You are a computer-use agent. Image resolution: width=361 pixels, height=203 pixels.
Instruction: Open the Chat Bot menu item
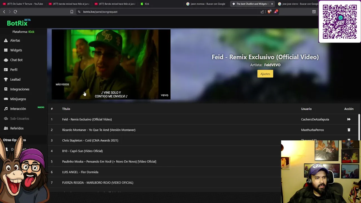point(16,60)
